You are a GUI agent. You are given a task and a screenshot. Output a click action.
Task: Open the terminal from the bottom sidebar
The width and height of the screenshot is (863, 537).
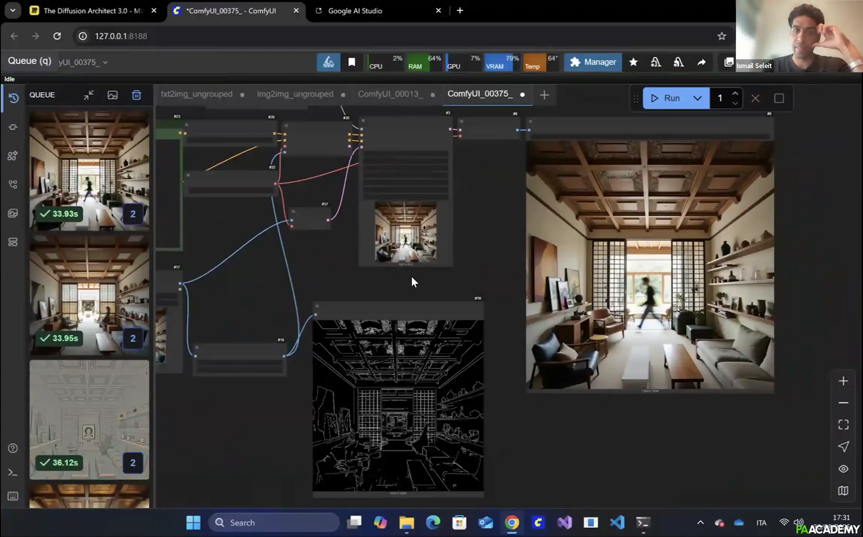pyautogui.click(x=12, y=472)
